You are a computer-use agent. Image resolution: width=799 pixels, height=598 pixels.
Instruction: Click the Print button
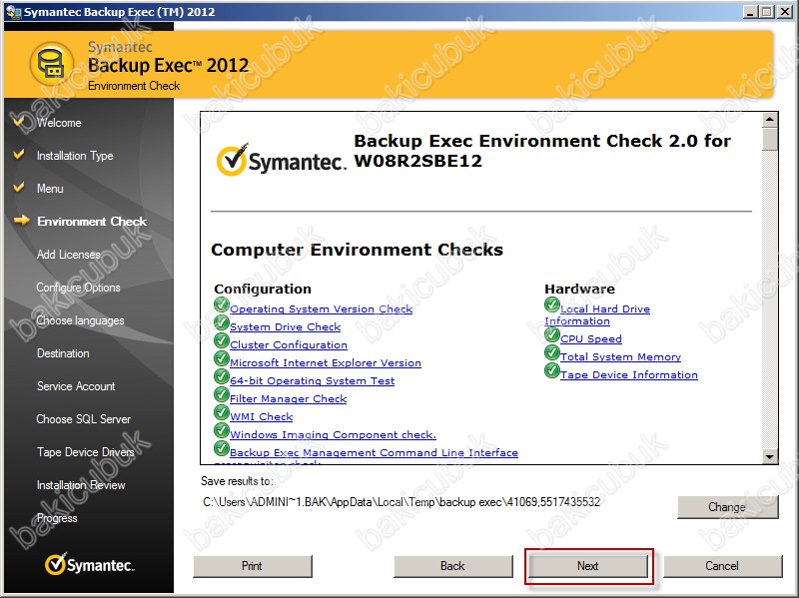coord(253,566)
